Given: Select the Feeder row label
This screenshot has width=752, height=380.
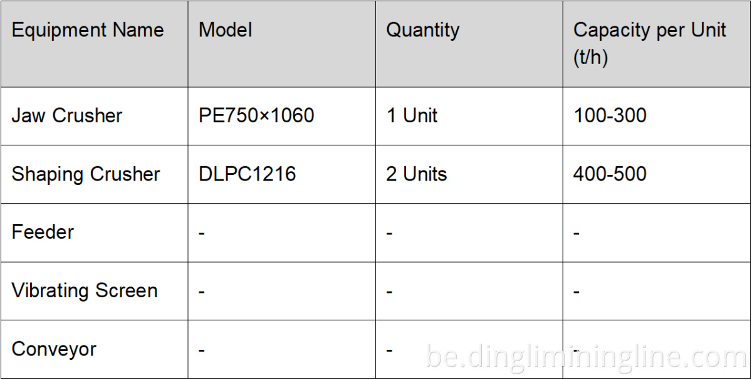Looking at the screenshot, I should click(x=43, y=233).
